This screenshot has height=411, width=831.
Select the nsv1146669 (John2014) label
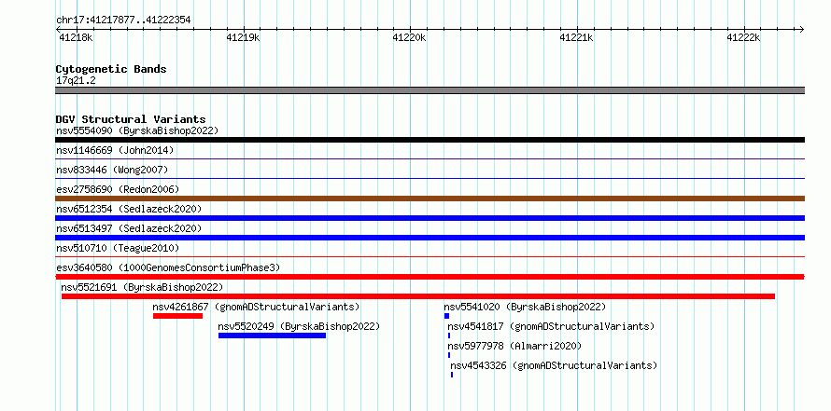pos(115,150)
